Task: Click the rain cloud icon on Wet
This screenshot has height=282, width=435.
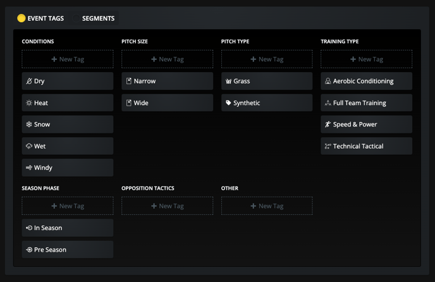Action: 29,146
